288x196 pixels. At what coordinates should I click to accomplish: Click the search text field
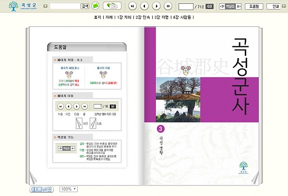tap(65, 6)
